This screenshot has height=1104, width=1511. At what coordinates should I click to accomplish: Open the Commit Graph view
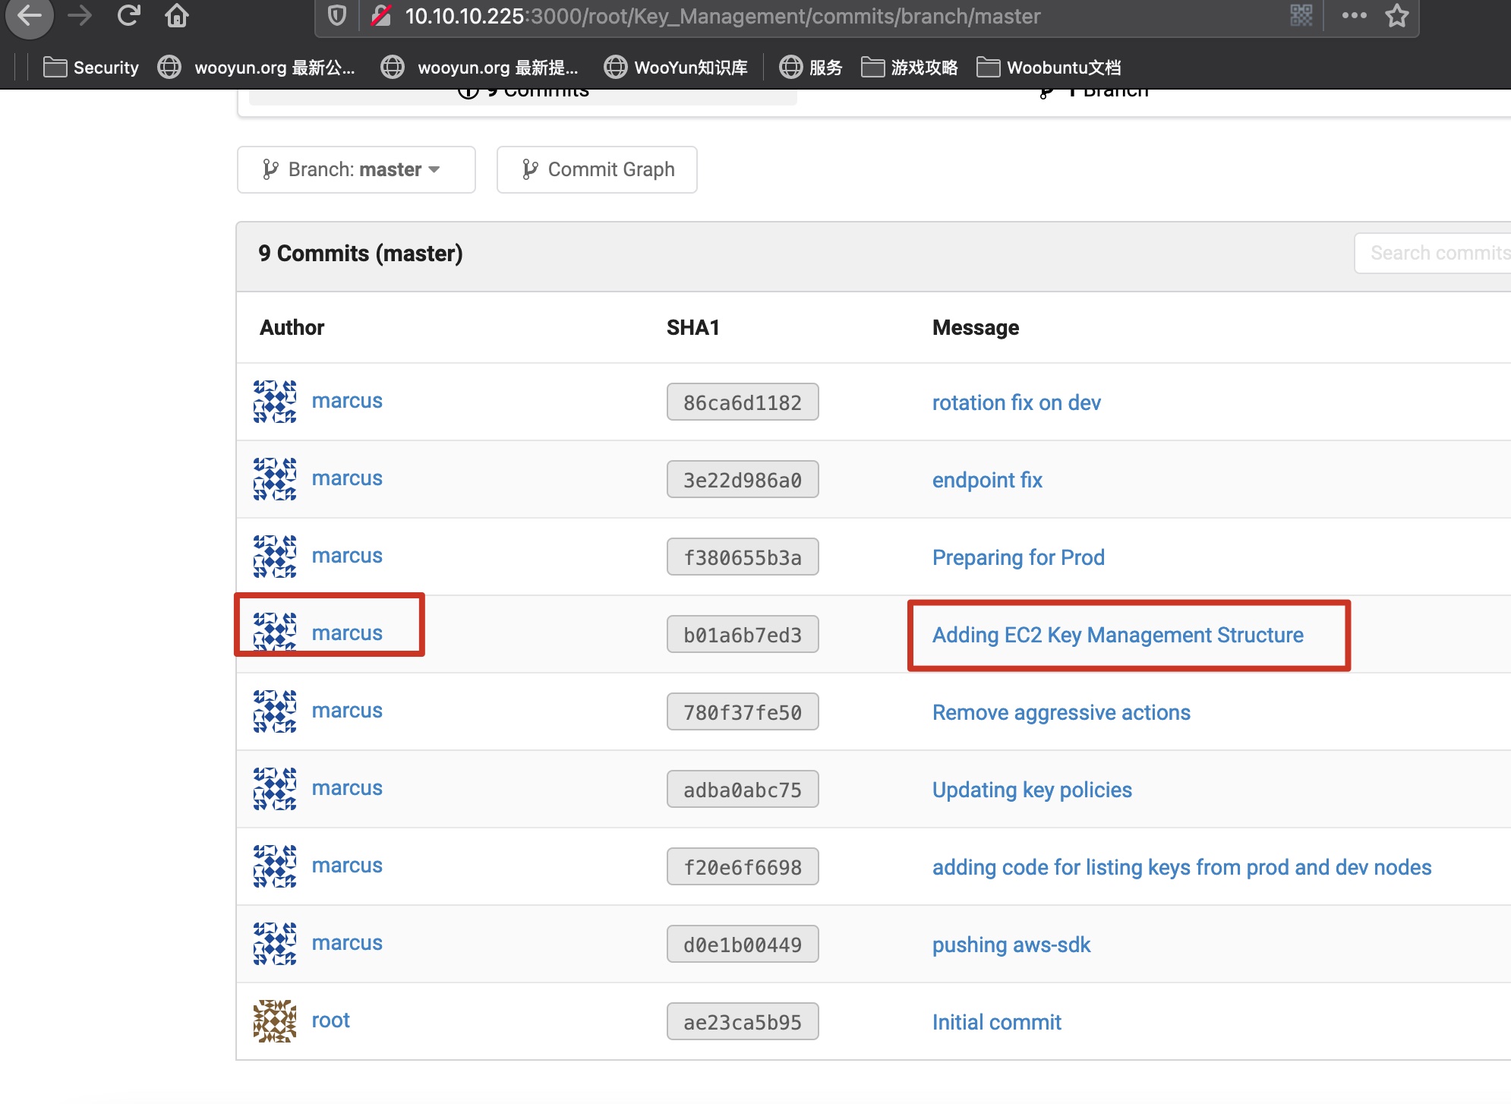pyautogui.click(x=597, y=169)
